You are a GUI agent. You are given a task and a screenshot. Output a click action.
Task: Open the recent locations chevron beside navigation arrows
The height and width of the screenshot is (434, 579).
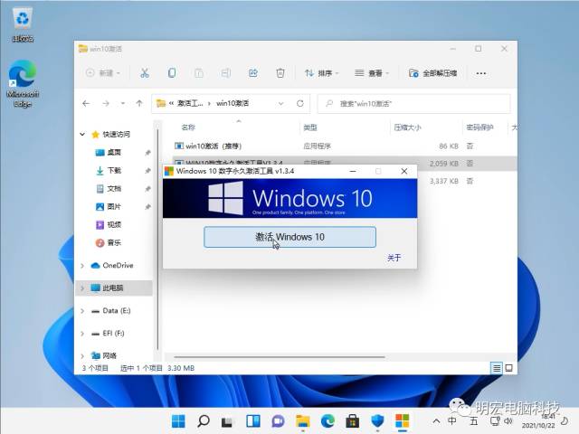123,103
